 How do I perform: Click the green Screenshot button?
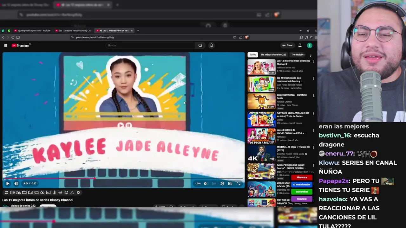[302, 192]
